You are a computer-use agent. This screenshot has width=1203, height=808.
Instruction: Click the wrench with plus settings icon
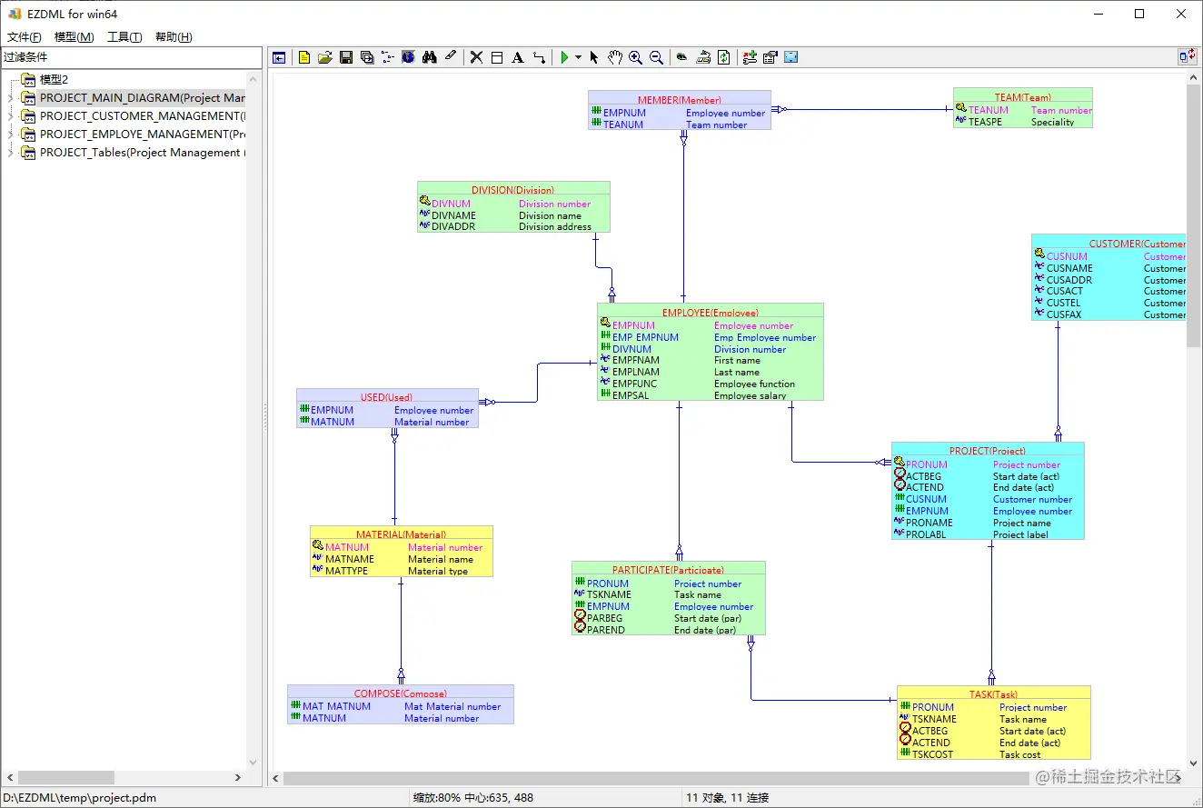click(750, 57)
